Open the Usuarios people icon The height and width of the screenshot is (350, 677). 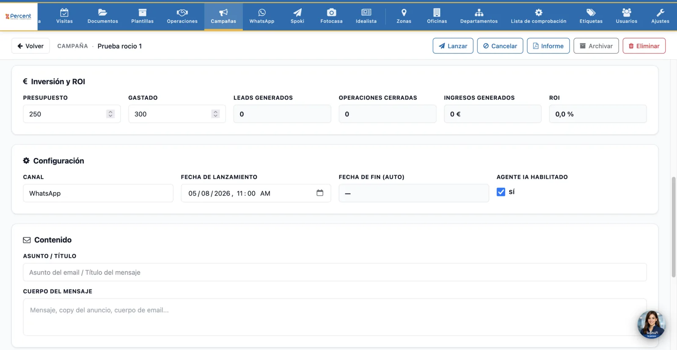point(627,13)
